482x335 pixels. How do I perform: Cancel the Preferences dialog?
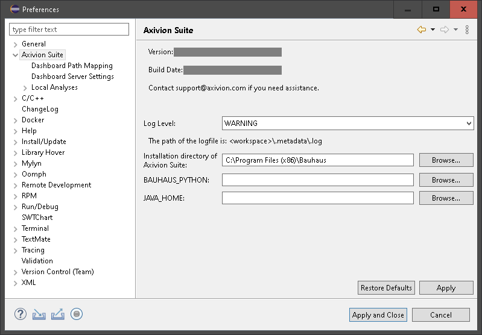pos(441,315)
